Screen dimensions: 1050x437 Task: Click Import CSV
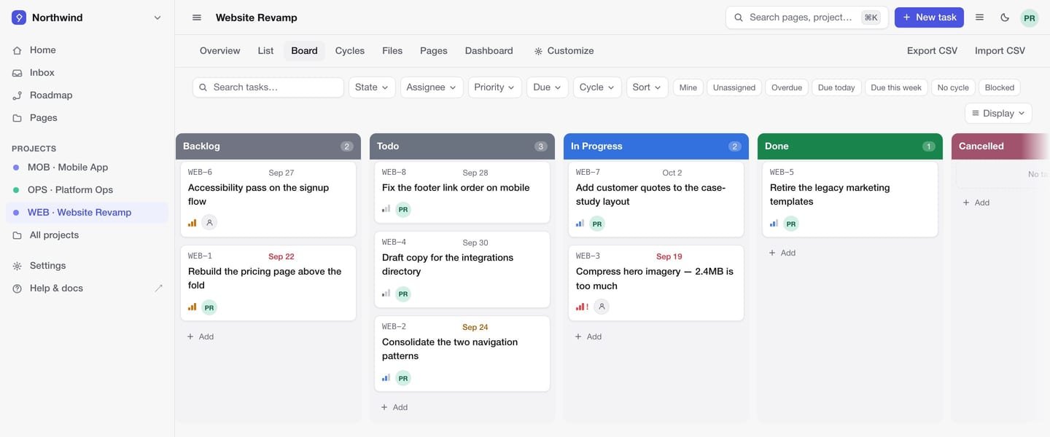[1000, 51]
